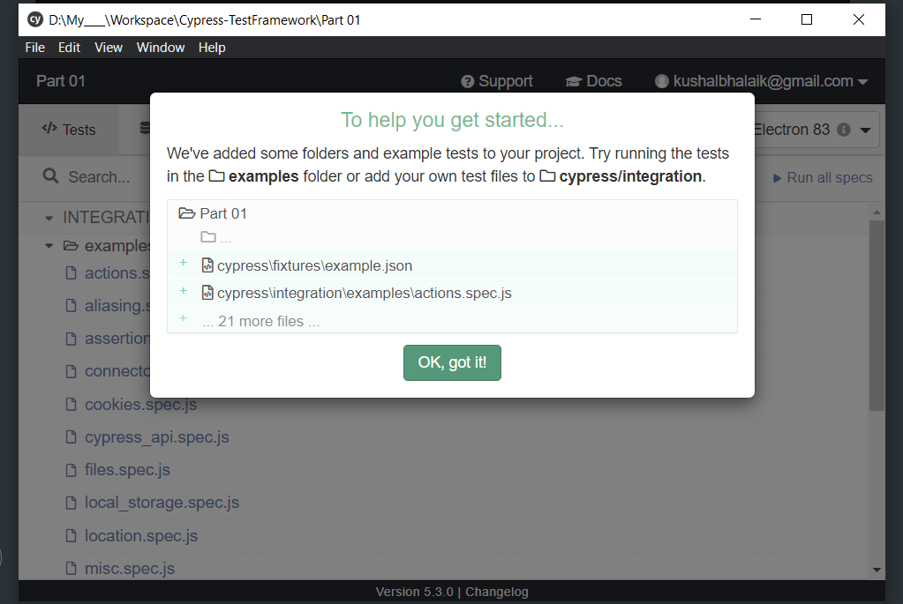Click the Tests code brackets icon
The height and width of the screenshot is (604, 903).
[x=49, y=128]
